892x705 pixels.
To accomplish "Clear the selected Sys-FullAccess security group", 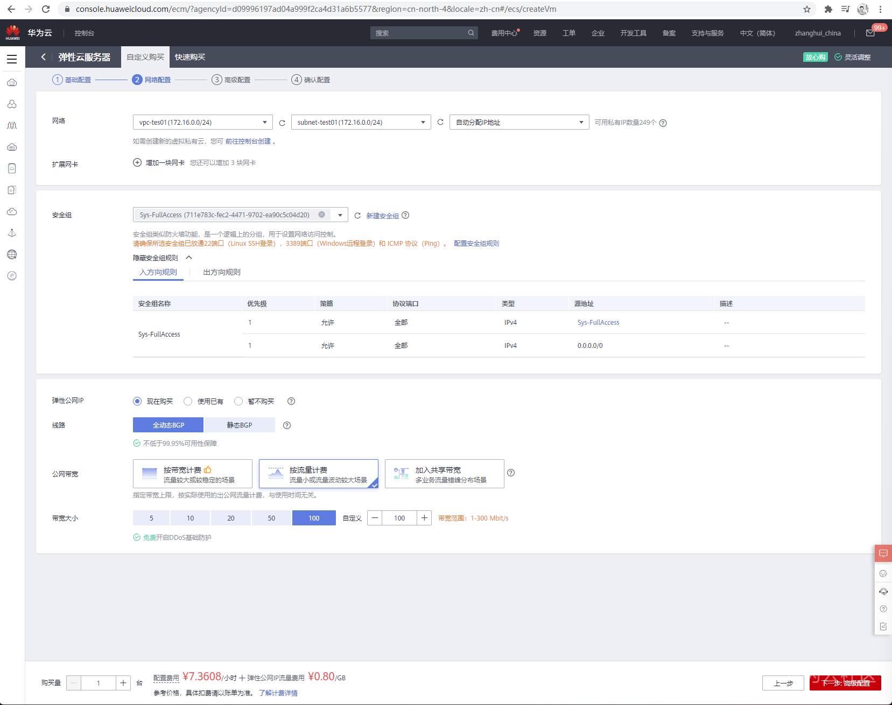I will pyautogui.click(x=321, y=215).
